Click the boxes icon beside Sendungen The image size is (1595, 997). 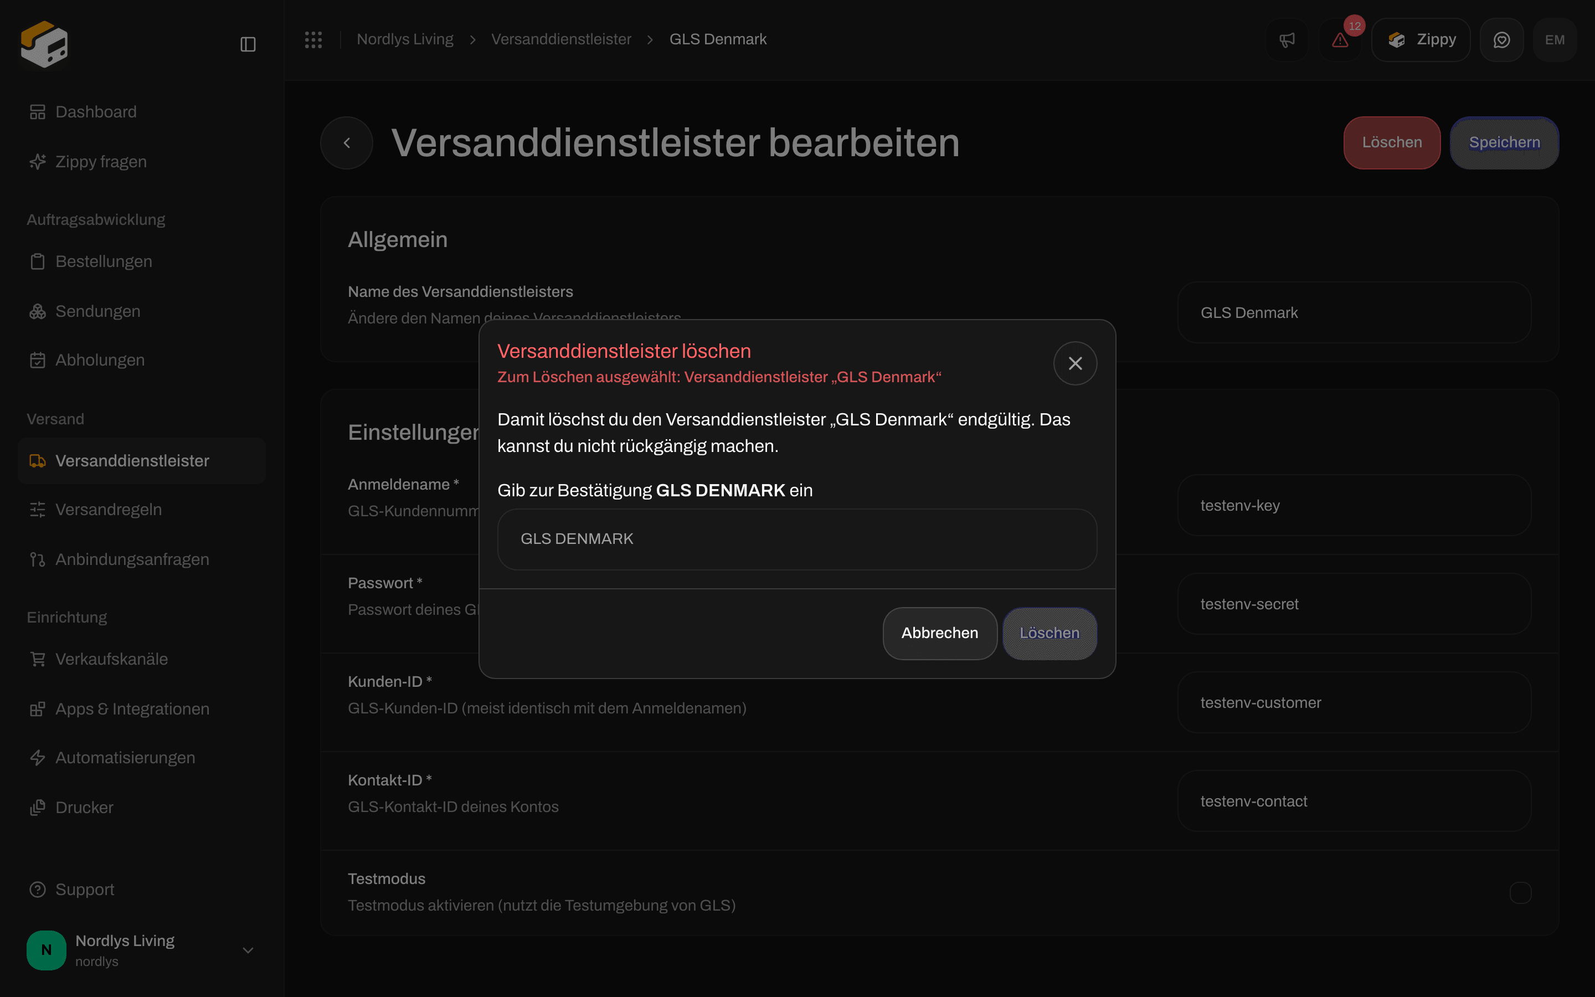tap(38, 311)
